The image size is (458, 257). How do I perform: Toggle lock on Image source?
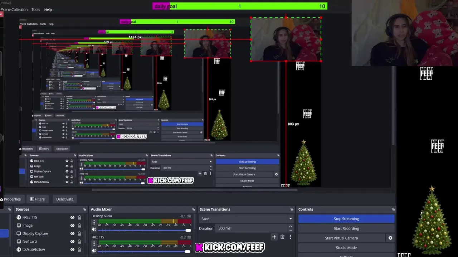(79, 226)
